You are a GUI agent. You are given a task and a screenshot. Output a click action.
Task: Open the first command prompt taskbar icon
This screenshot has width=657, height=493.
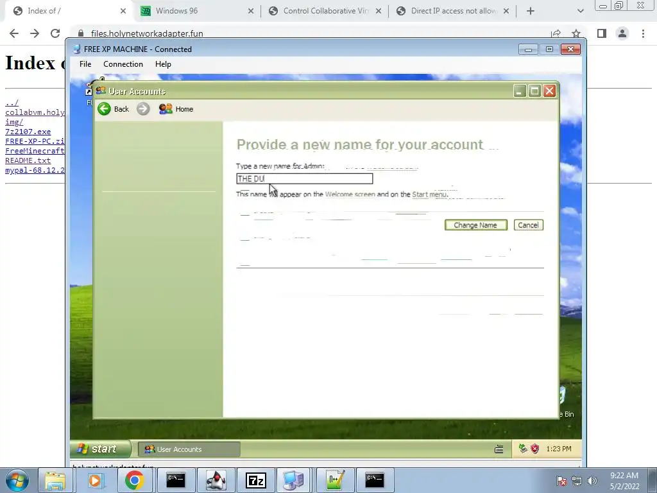point(176,480)
